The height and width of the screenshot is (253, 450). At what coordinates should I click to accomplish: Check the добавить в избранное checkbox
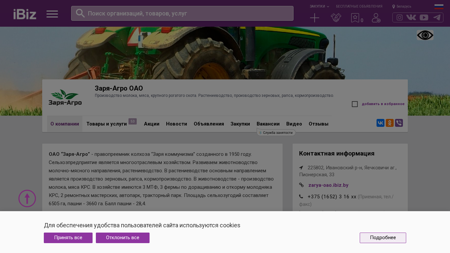click(x=355, y=104)
